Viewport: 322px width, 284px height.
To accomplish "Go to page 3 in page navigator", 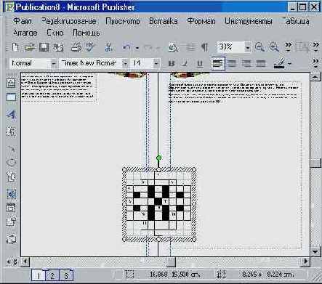I will (x=66, y=275).
